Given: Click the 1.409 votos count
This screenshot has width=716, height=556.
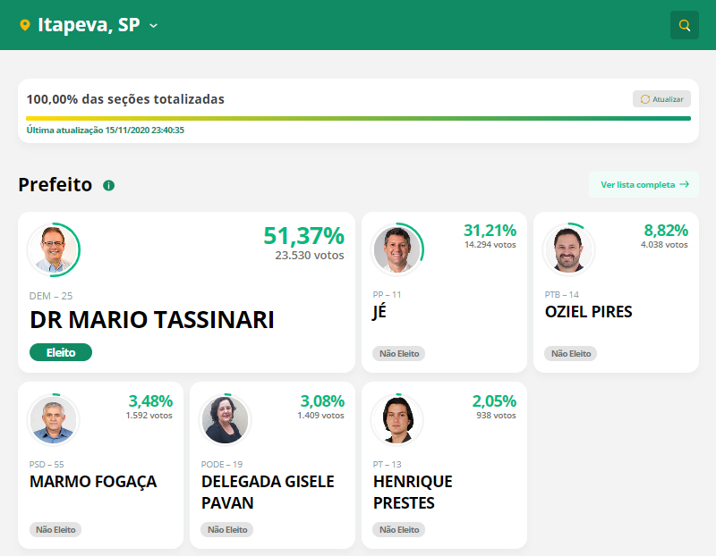Looking at the screenshot, I should (320, 416).
